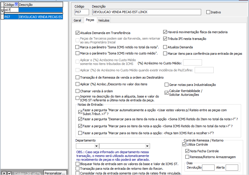The image size is (249, 175).
Task: Check Transação é de Remessa de venda a ordem
Action: click(77, 77)
